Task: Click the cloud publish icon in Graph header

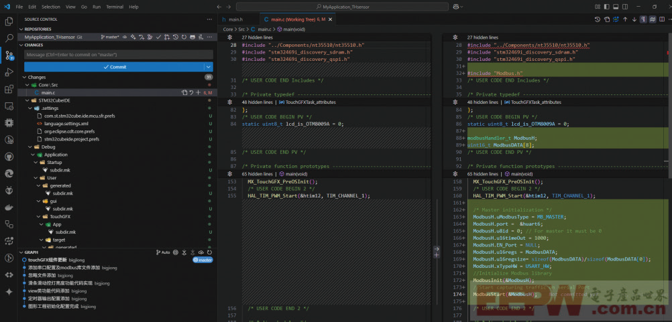Action: click(x=201, y=252)
